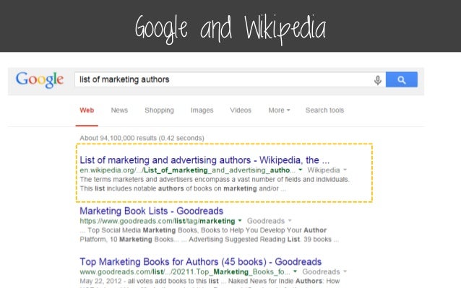
Task: Switch to the News tab
Action: click(119, 110)
